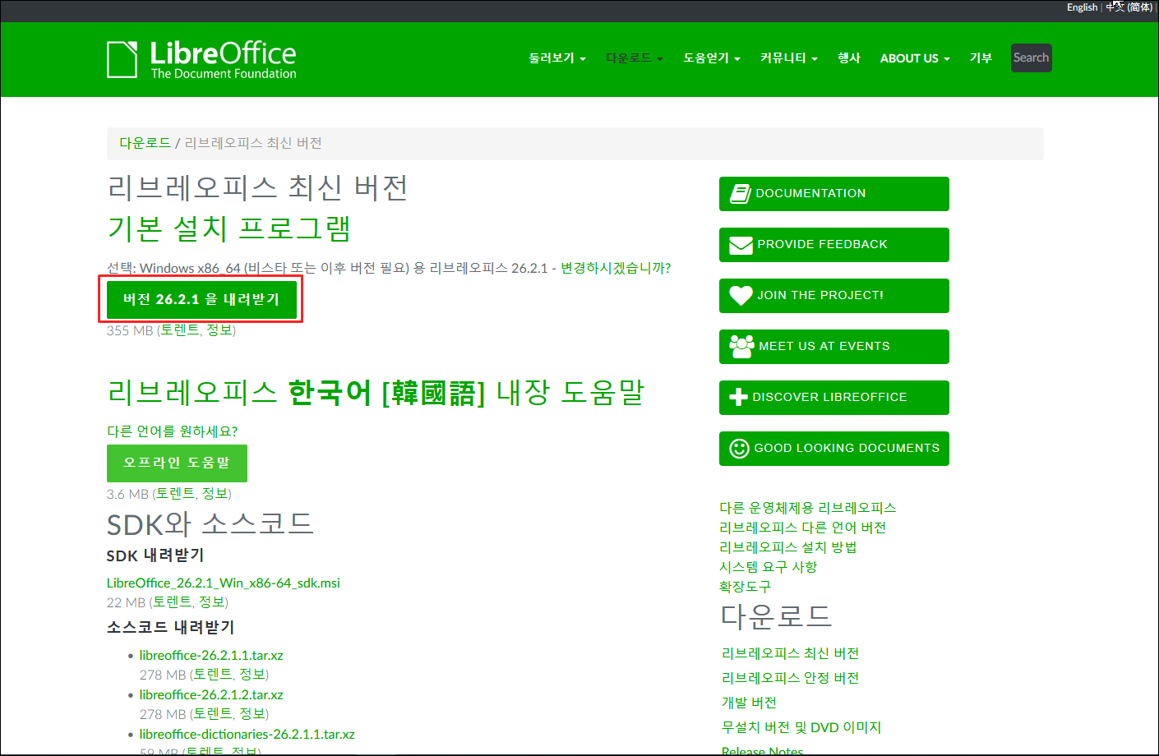Click the DISCOVER LIBREOFFICE button
The image size is (1159, 756).
point(834,398)
